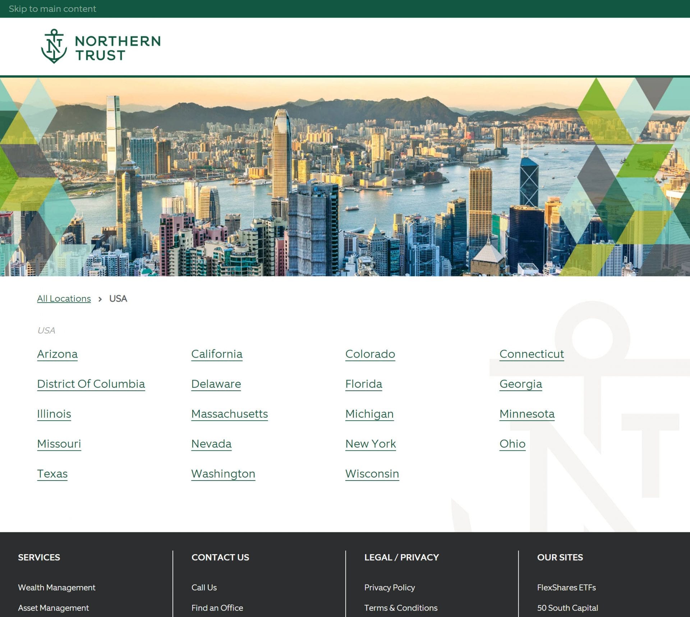Screen dimensions: 690x617
Task: Select District Of Columbia locations
Action: click(x=91, y=384)
